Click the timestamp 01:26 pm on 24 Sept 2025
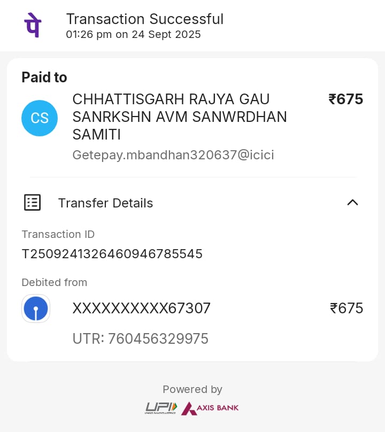Viewport: 385px width, 432px height. pyautogui.click(x=133, y=35)
